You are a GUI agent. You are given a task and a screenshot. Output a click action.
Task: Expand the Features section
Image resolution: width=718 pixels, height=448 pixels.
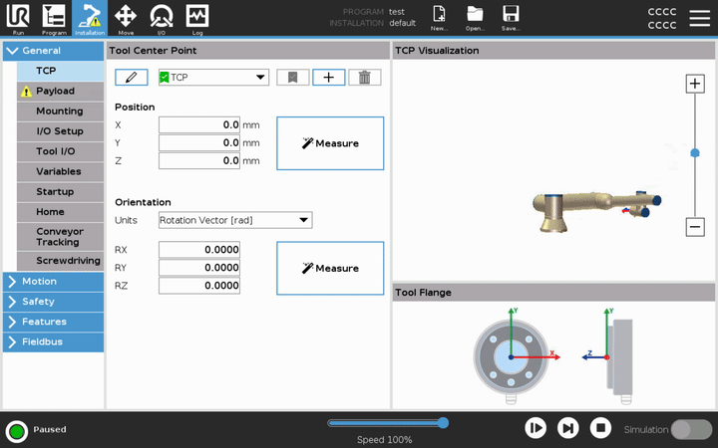[53, 322]
